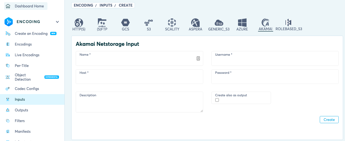Open Codec Configs page

pyautogui.click(x=27, y=89)
